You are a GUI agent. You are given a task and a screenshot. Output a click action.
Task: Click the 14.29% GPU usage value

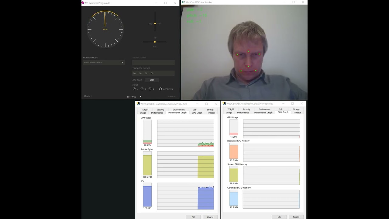[234, 137]
